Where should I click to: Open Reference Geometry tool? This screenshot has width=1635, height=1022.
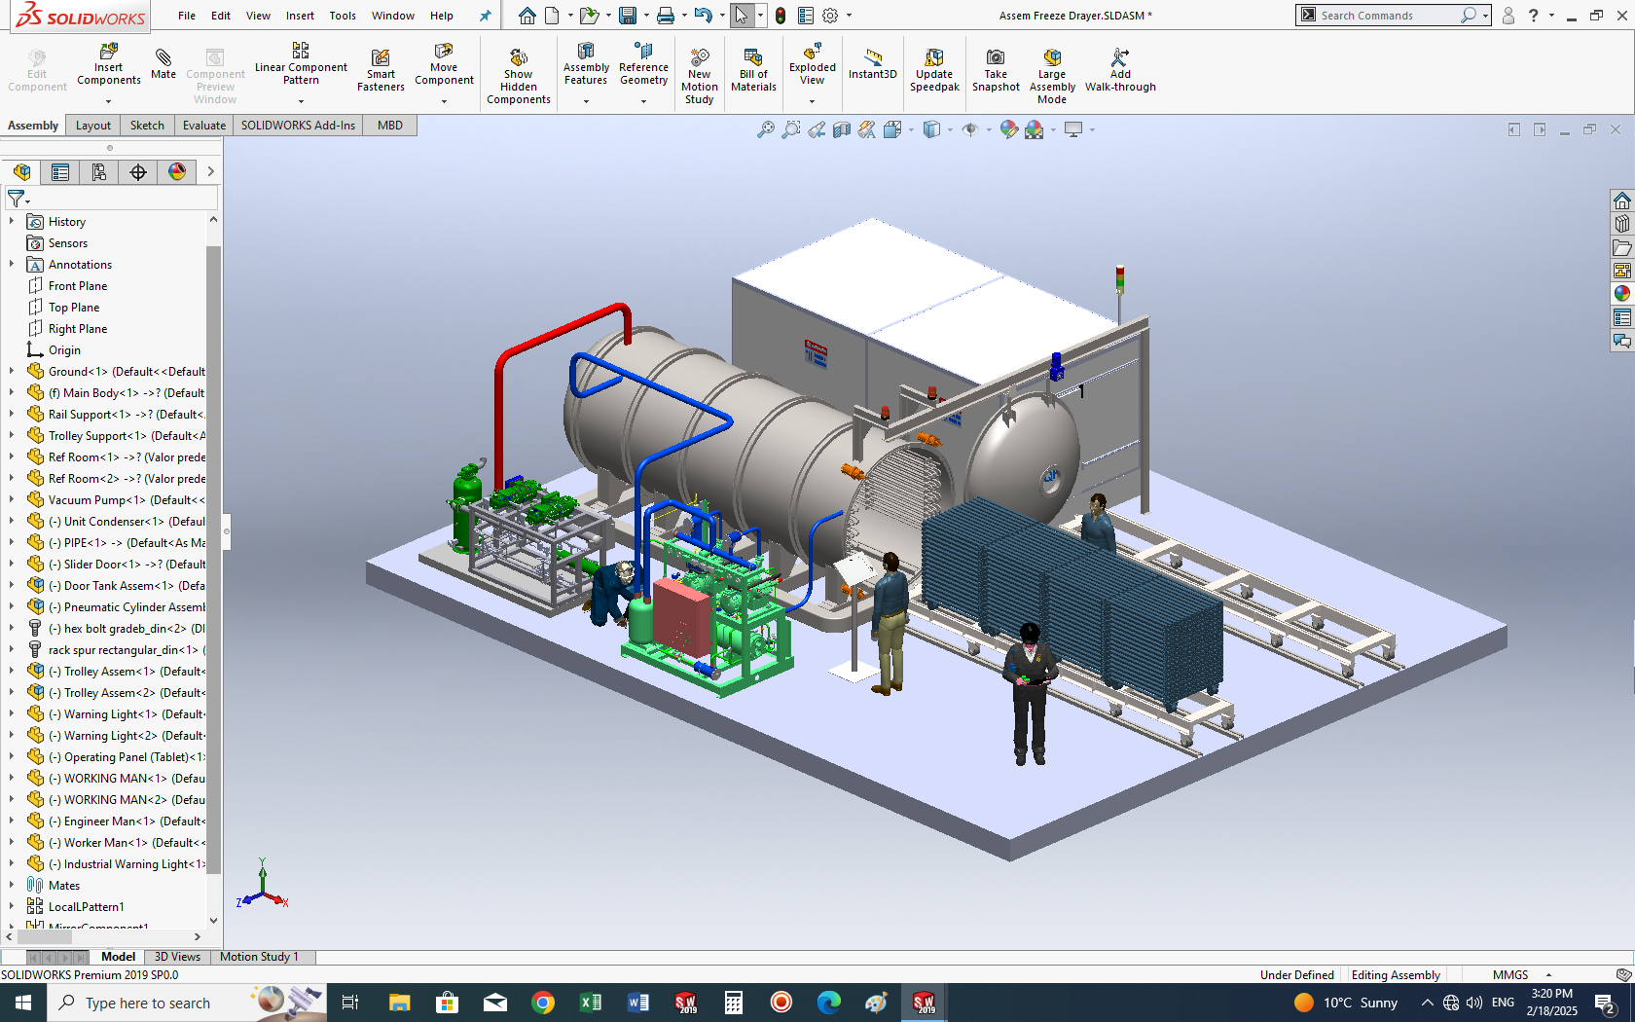[x=643, y=64]
